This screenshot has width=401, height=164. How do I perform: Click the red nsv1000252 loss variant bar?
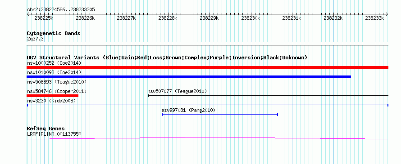pos(207,67)
